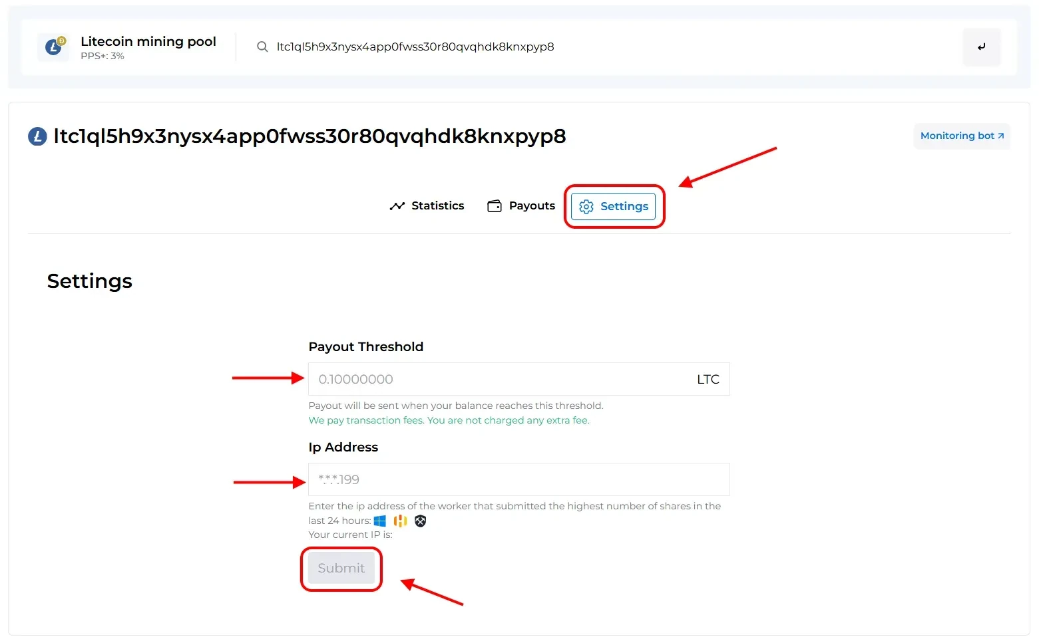Click the Litecoin icon beside wallet address

point(37,136)
